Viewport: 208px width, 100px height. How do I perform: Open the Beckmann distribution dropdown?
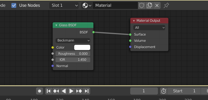tap(73, 40)
